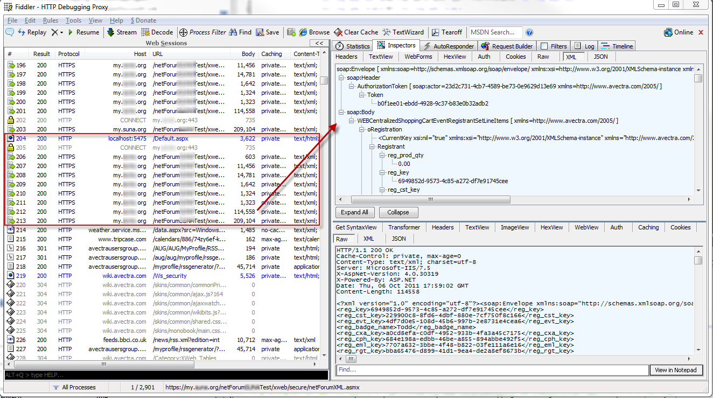
Task: Click the Save toolbar icon
Action: tap(268, 32)
